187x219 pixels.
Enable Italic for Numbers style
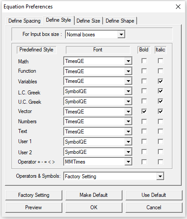(160, 121)
